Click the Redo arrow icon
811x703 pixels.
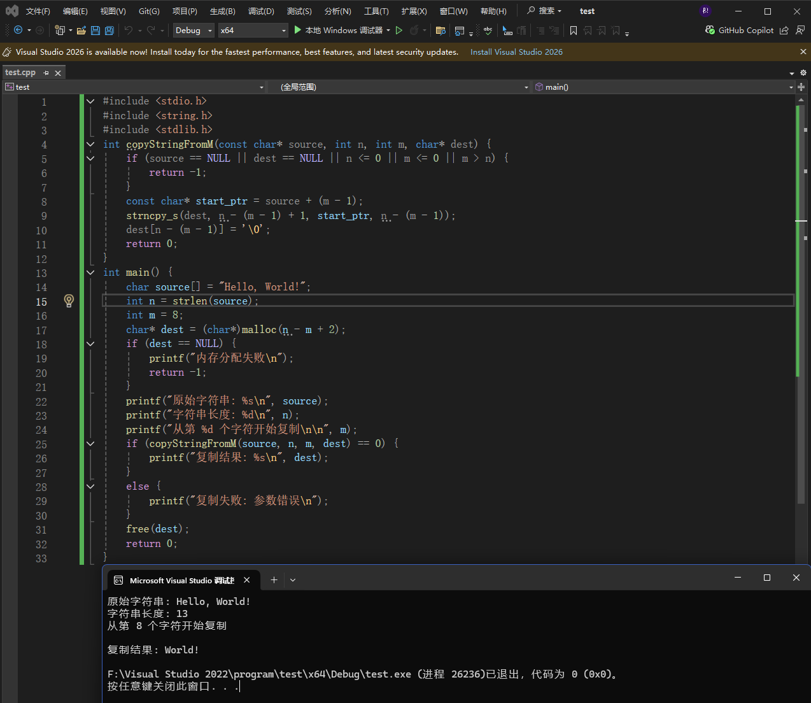coord(151,30)
